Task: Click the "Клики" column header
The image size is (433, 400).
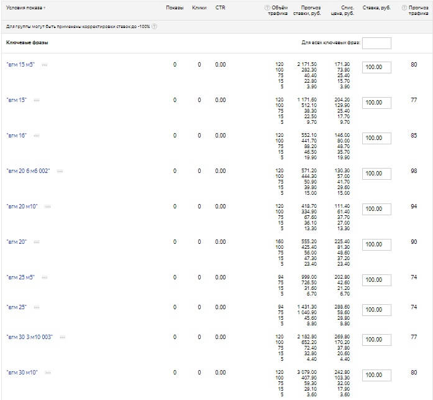Action: [x=199, y=7]
